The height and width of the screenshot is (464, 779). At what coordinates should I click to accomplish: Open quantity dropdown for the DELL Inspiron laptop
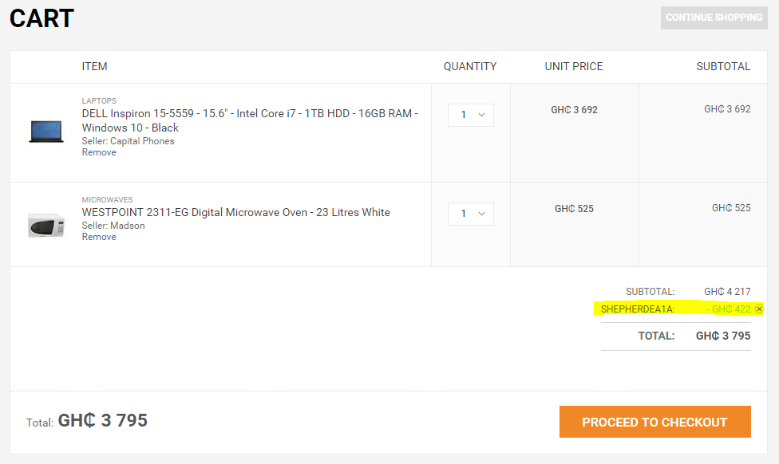click(x=471, y=115)
